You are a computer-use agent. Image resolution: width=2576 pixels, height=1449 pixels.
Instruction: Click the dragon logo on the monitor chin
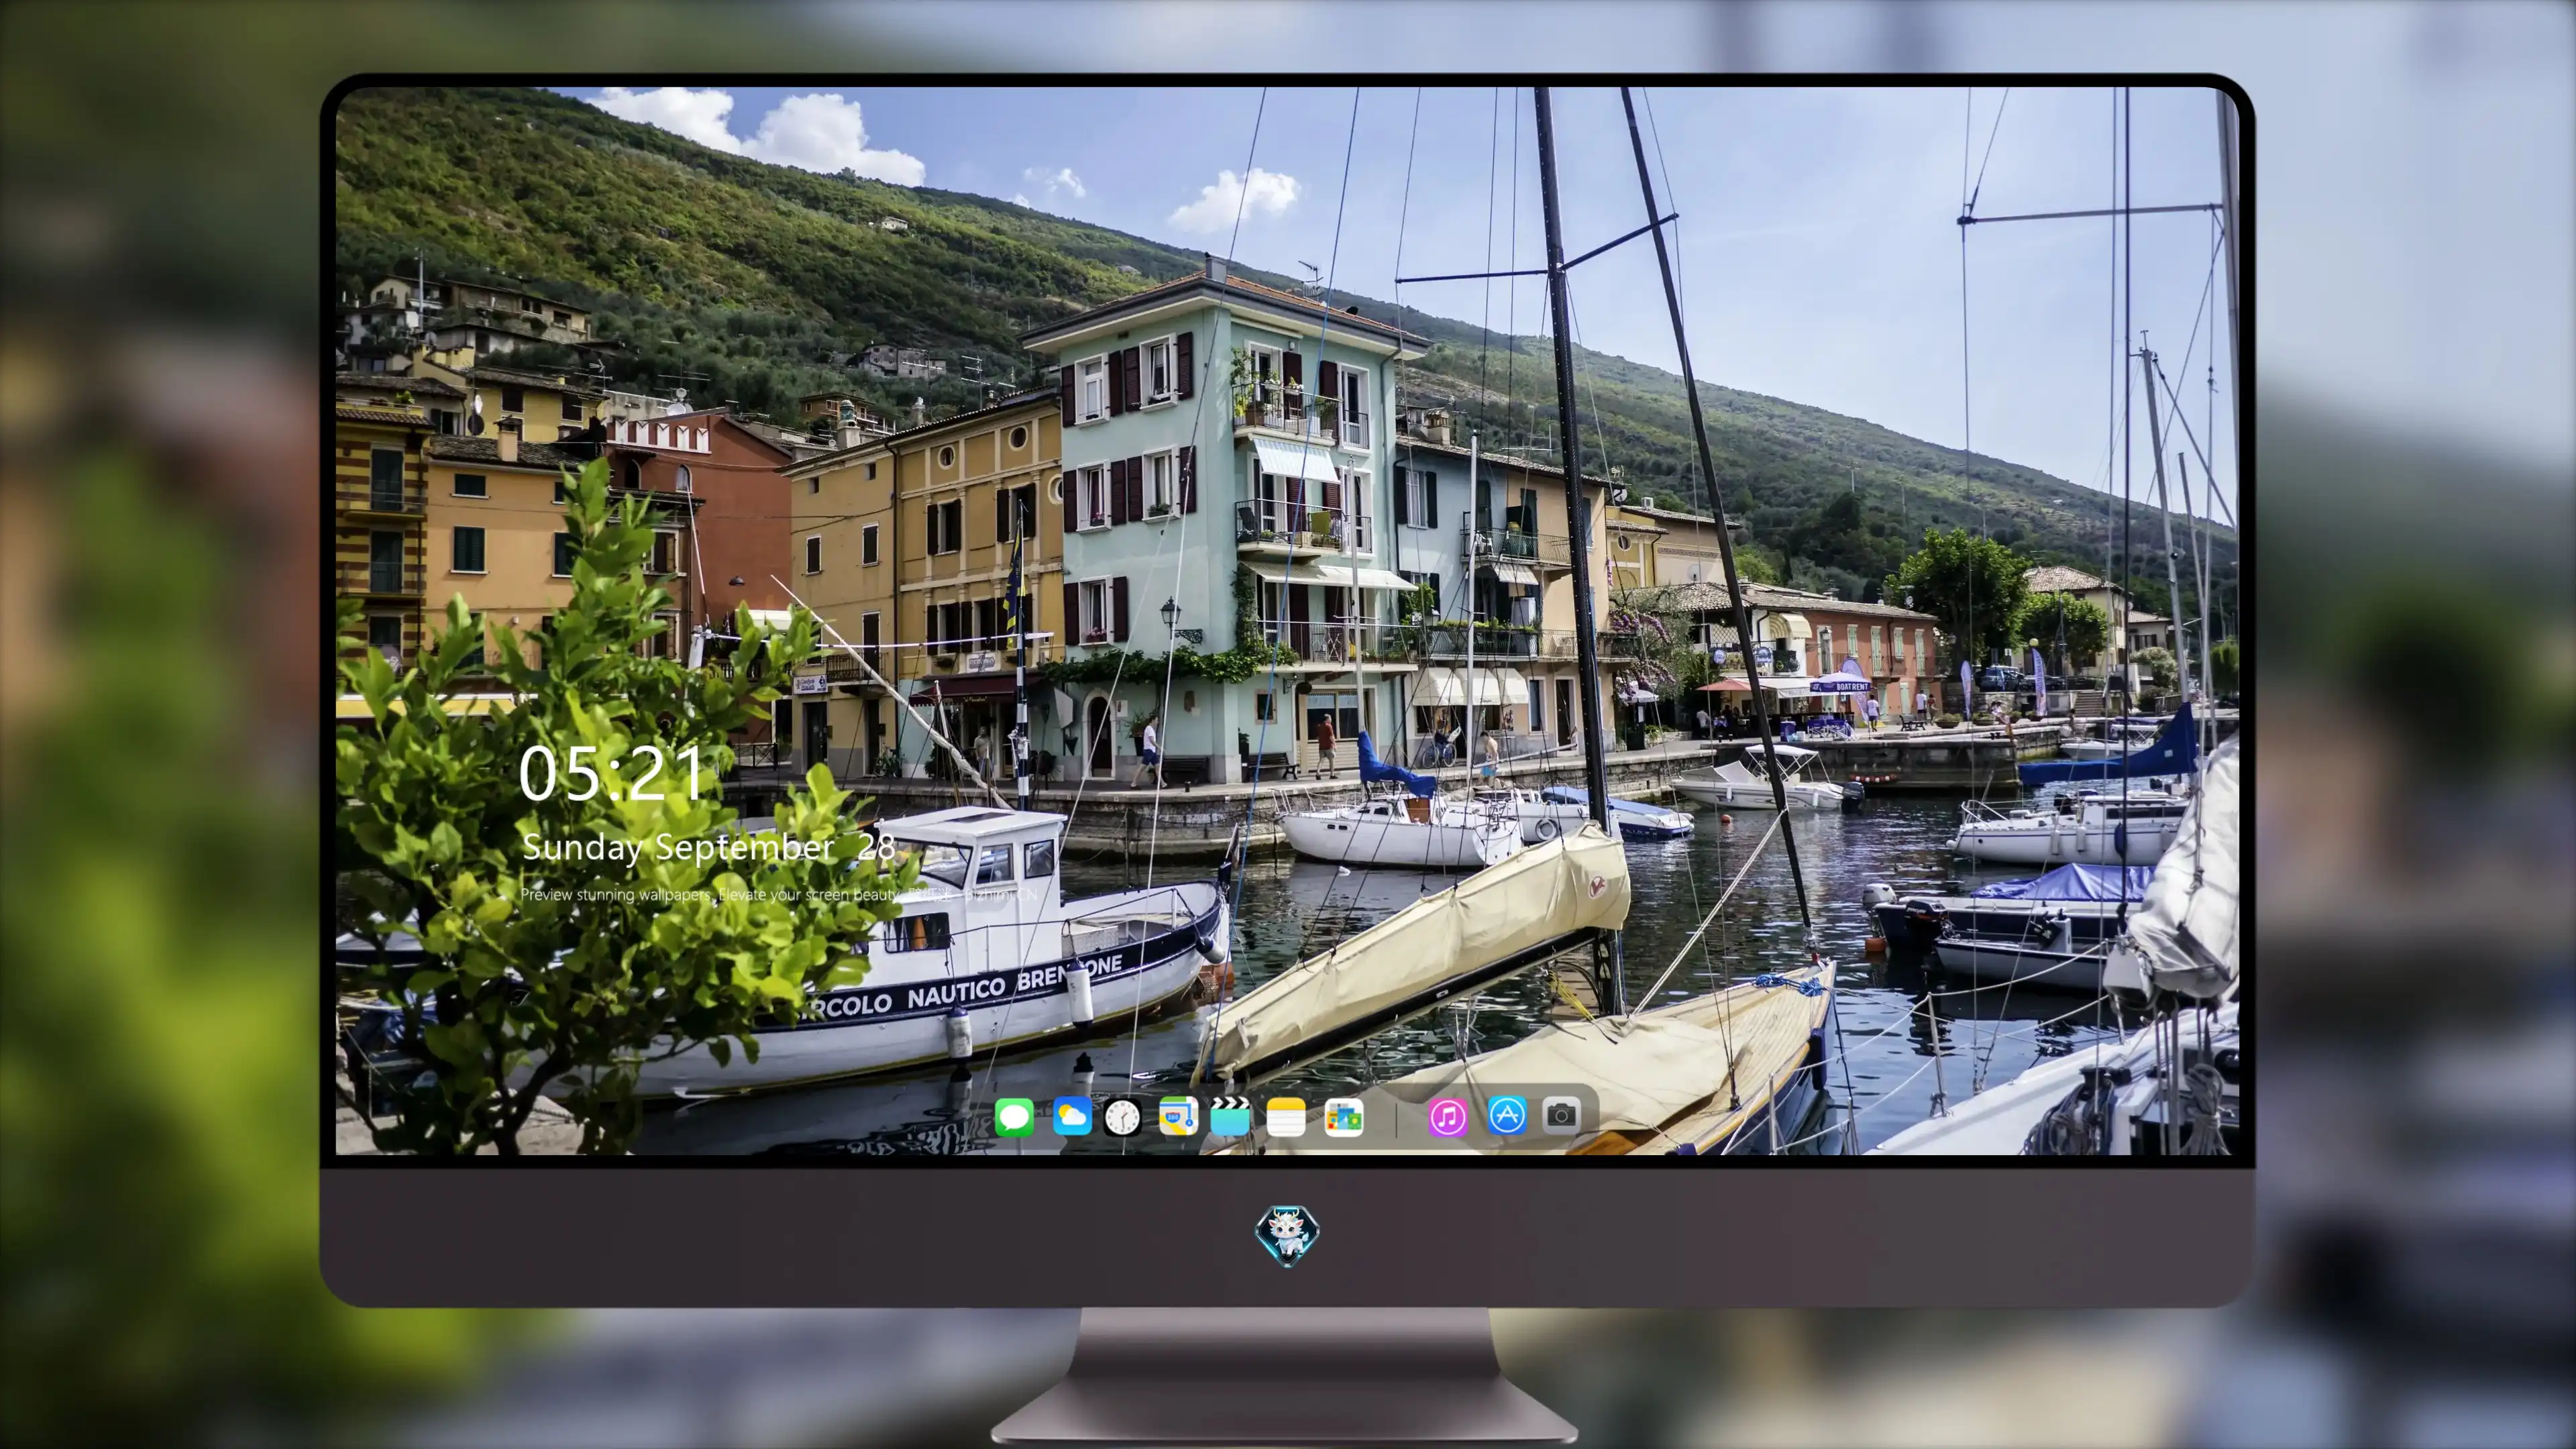[x=1287, y=1236]
